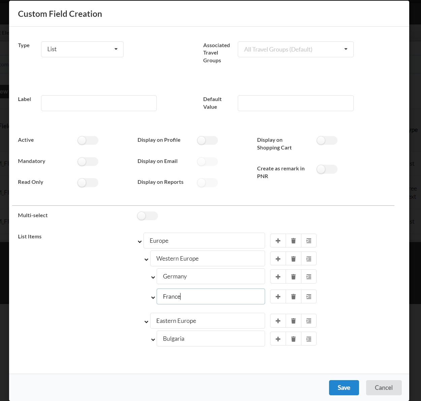Collapse the Bulgaria node chevron
This screenshot has height=401, width=421.
[153, 340]
